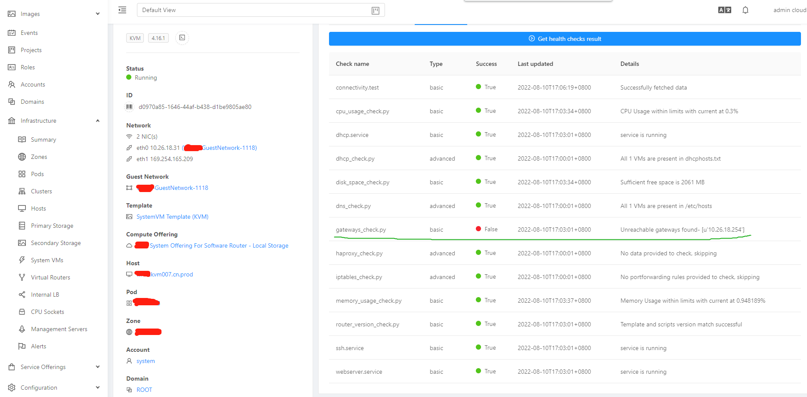This screenshot has width=807, height=397.
Task: Select router_version_check.py check name
Action: click(x=367, y=324)
